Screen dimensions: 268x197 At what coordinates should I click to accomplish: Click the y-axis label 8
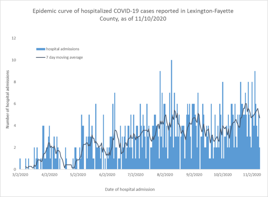click(15, 82)
